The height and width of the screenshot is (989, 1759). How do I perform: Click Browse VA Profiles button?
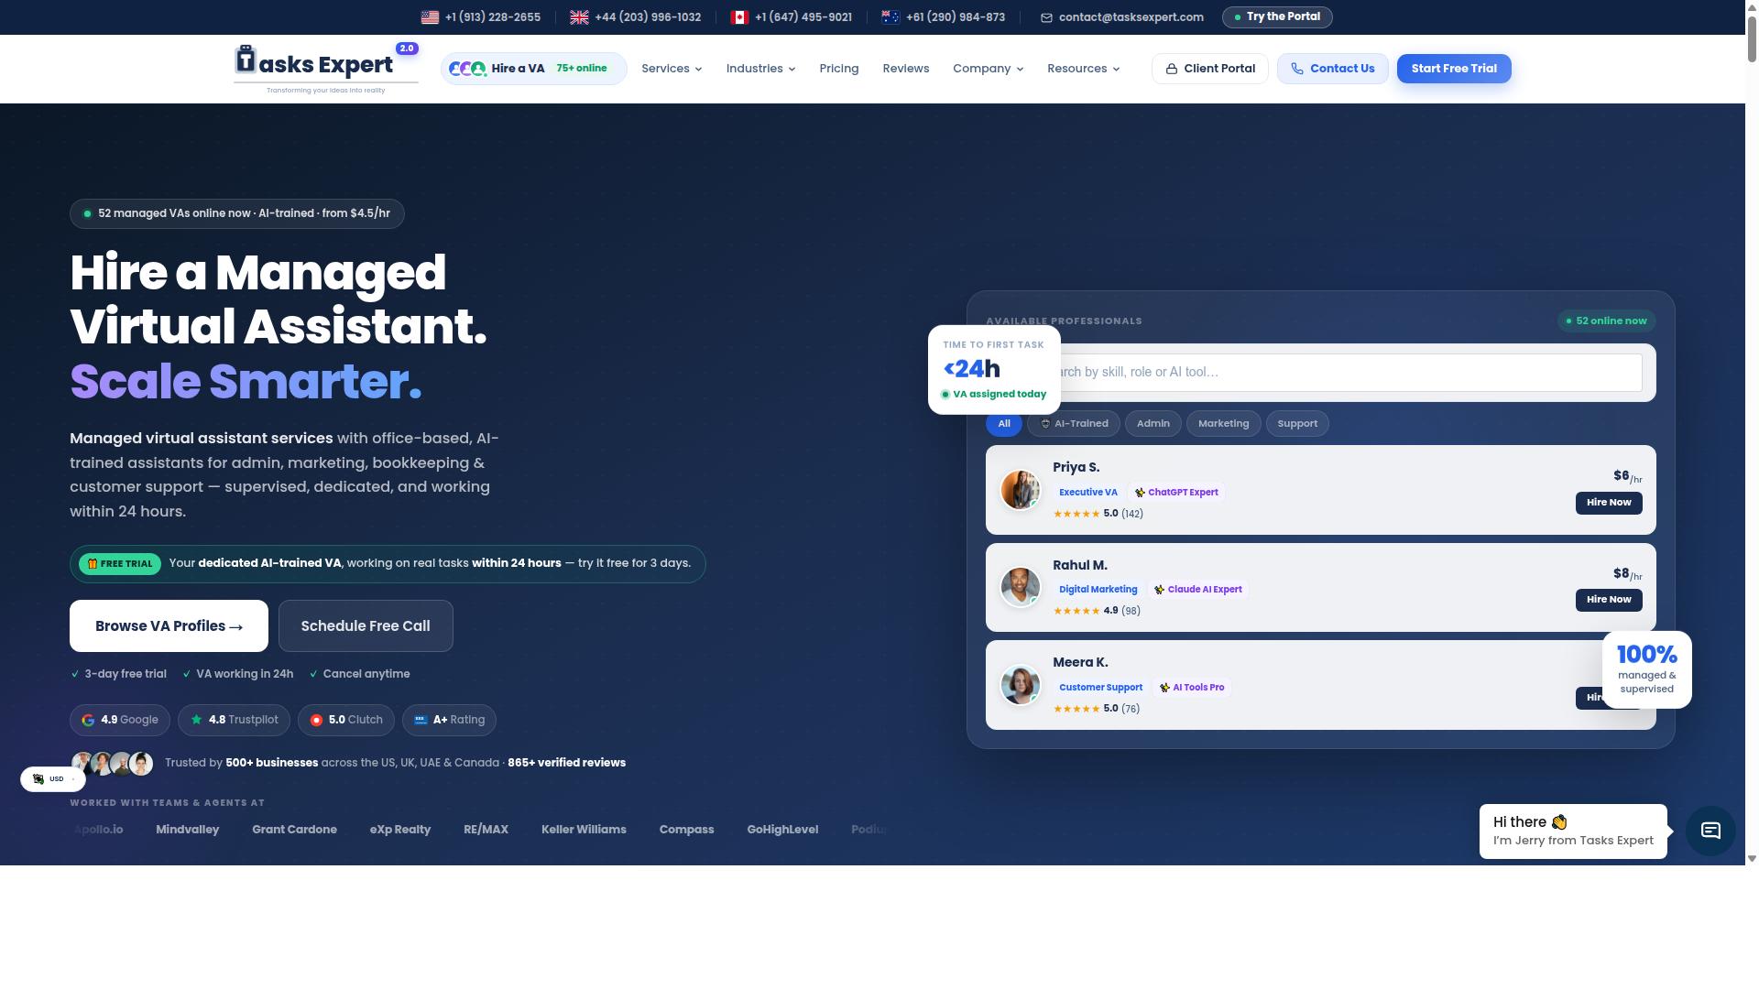[x=169, y=626]
